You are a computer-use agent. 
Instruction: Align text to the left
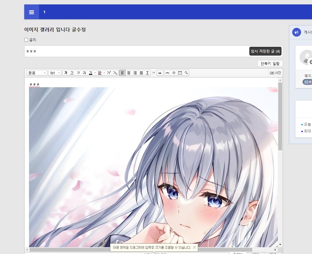click(122, 73)
